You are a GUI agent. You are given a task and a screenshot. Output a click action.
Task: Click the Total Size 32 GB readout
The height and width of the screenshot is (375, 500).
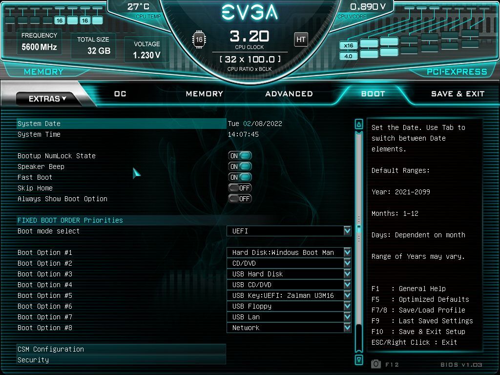[99, 51]
